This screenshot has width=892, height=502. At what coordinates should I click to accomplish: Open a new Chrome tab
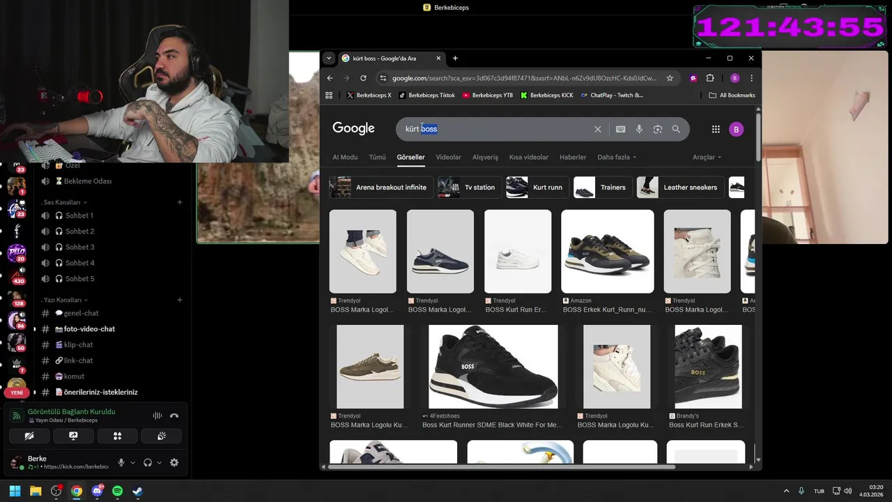(455, 59)
